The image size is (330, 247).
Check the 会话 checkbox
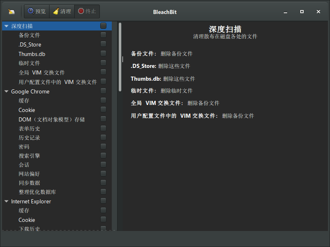tap(104, 164)
